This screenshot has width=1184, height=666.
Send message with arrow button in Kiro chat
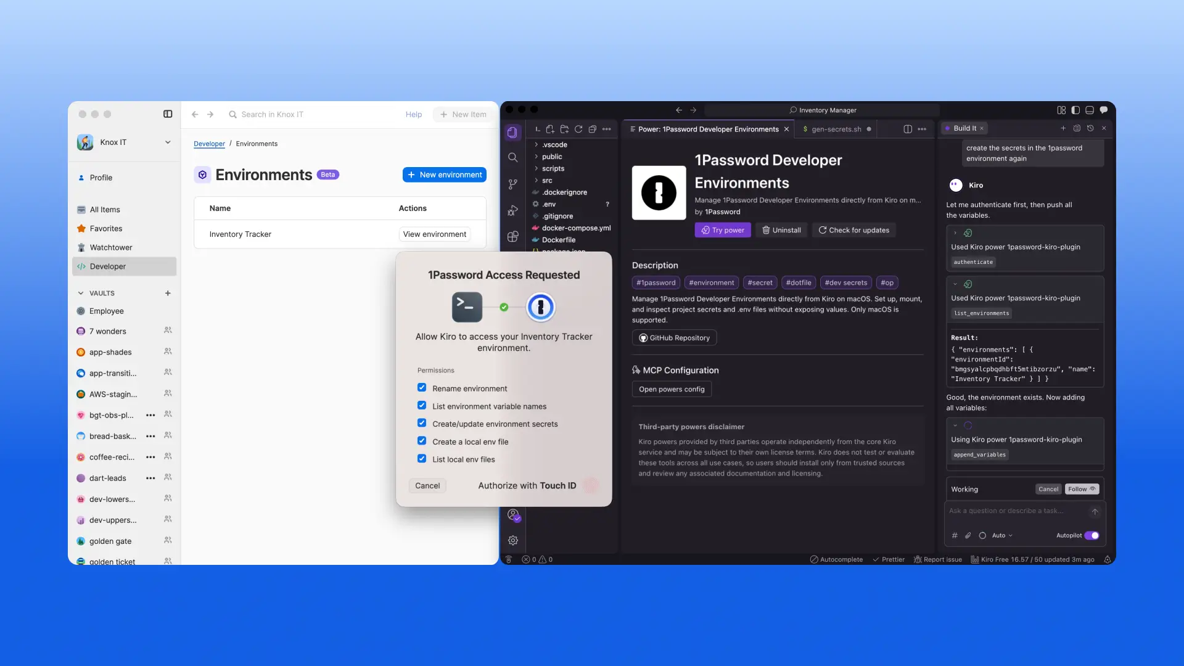tap(1095, 511)
